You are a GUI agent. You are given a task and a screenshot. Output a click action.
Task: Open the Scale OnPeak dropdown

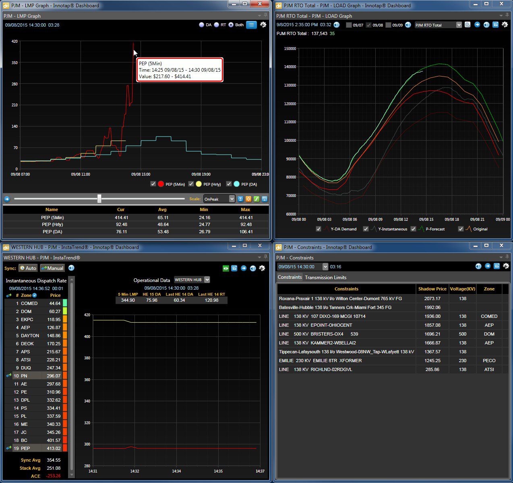(219, 199)
